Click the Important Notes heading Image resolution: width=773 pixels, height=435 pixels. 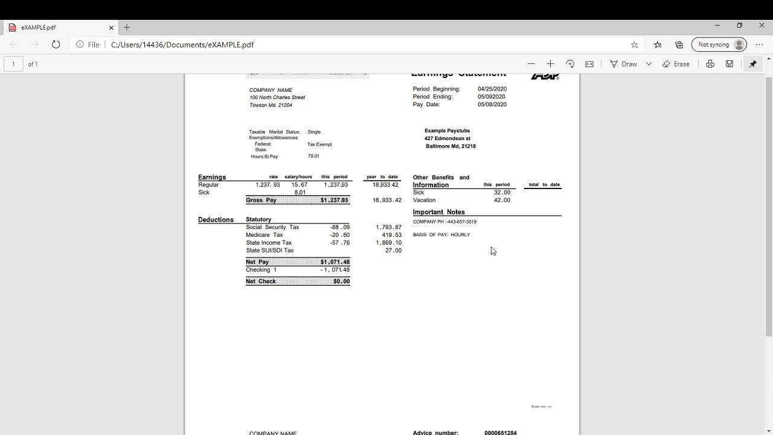tap(439, 212)
